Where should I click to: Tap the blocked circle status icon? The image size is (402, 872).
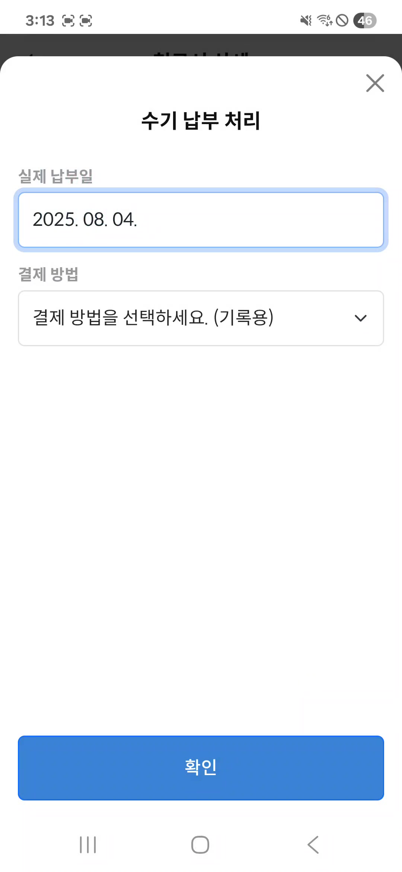click(x=342, y=20)
